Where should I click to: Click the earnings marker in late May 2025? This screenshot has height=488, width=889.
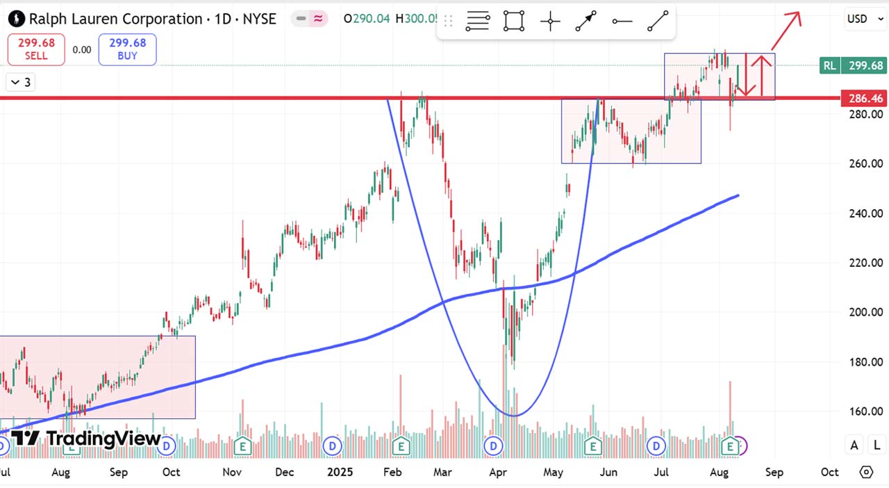[x=593, y=445]
